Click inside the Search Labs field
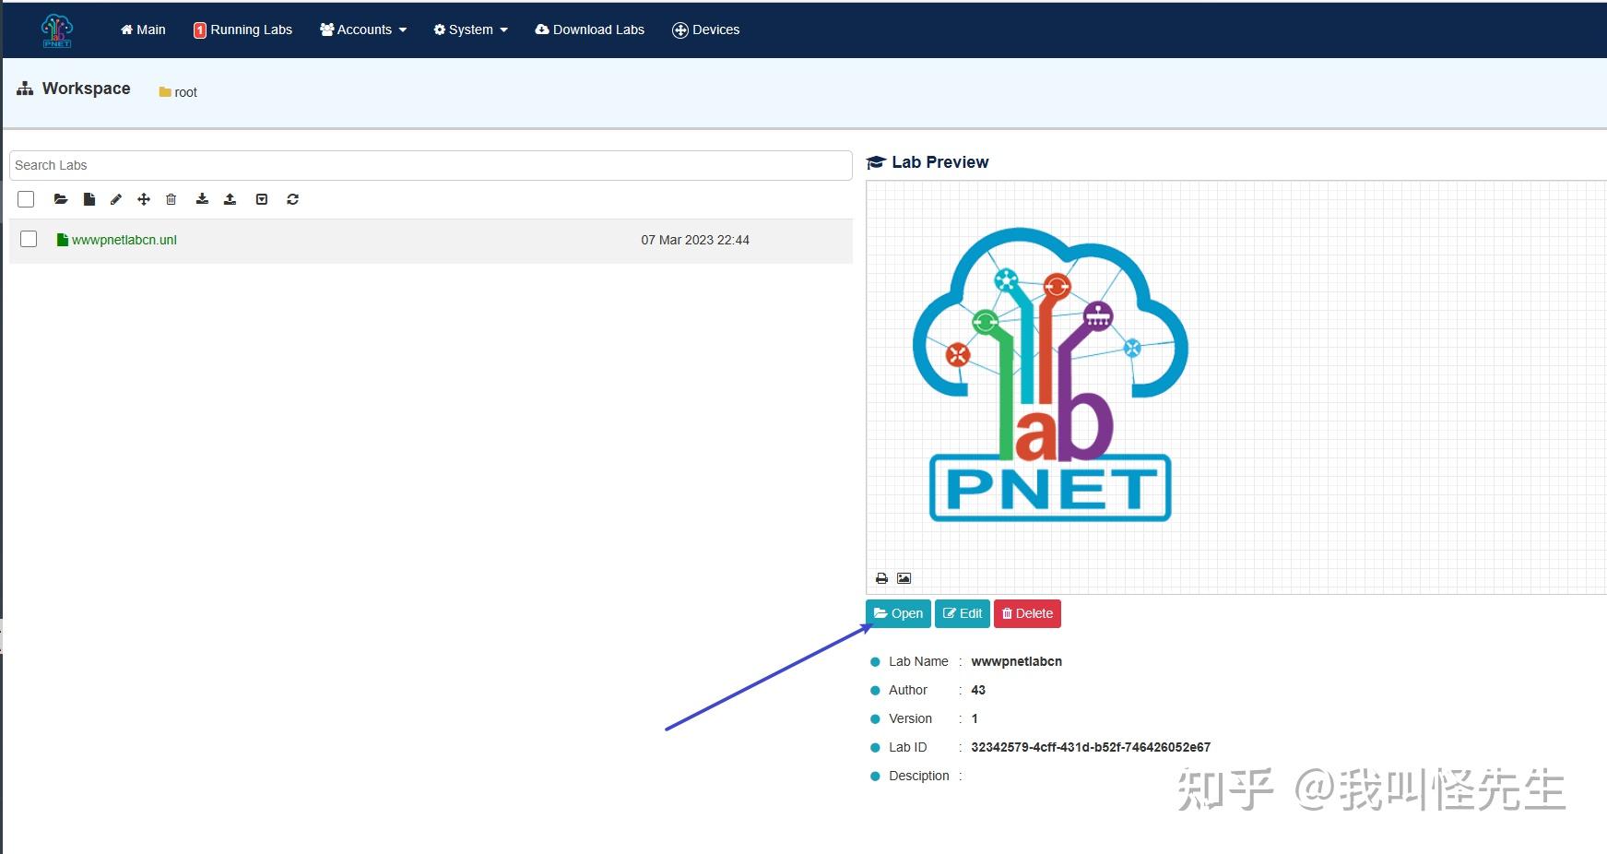 pos(430,165)
